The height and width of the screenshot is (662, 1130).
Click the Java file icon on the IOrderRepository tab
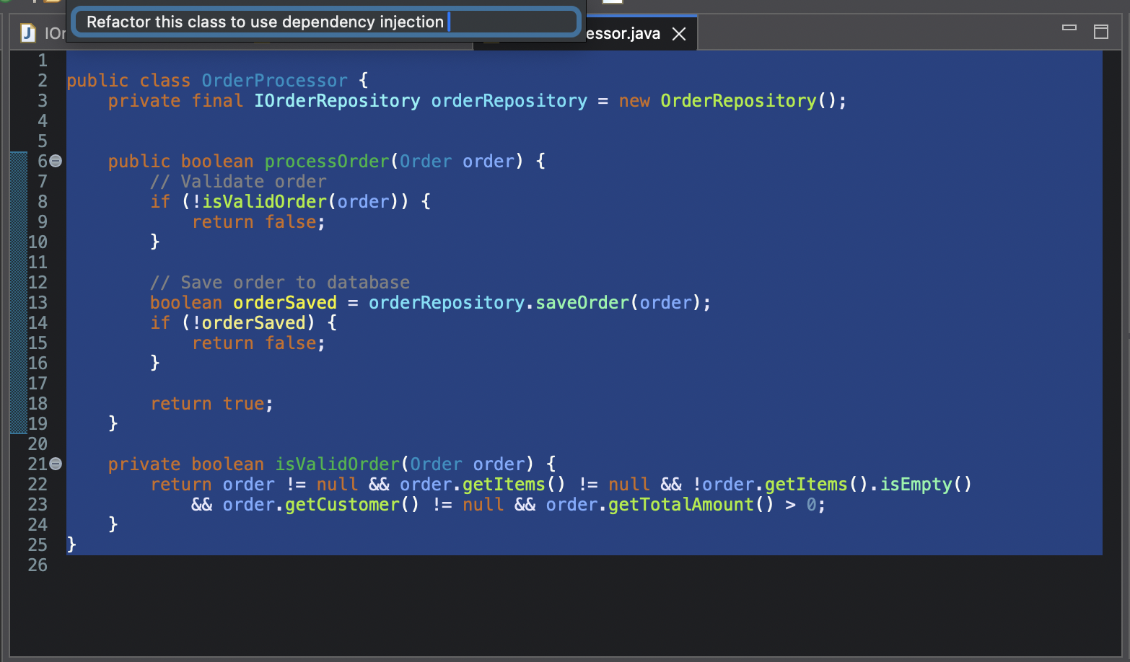(x=27, y=33)
